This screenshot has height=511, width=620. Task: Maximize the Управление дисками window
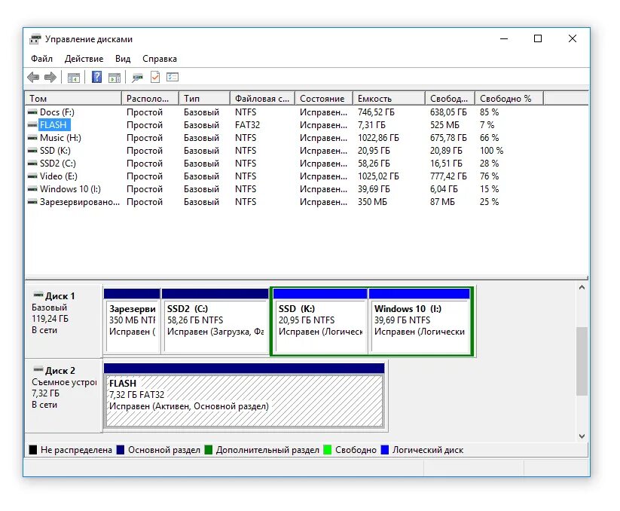[x=538, y=38]
